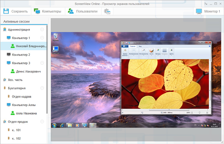
Task: Save with the Сохранить floppy button
Action: (15, 11)
